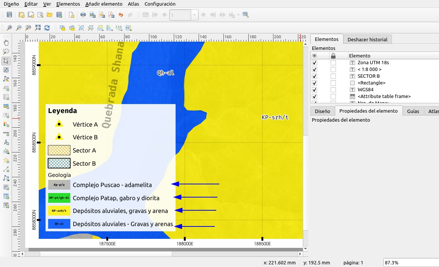Open the Añadir elemento menu

(104, 4)
